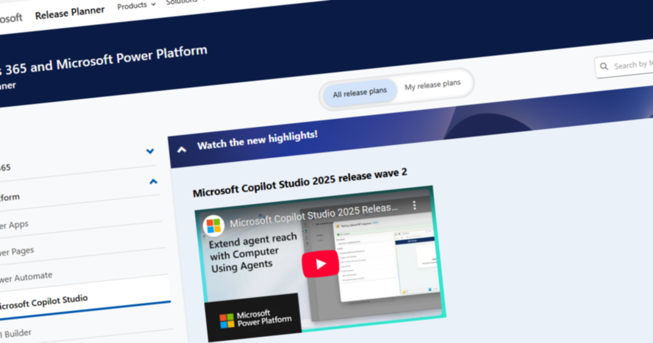
Task: Click the search magnifier icon
Action: pyautogui.click(x=604, y=67)
